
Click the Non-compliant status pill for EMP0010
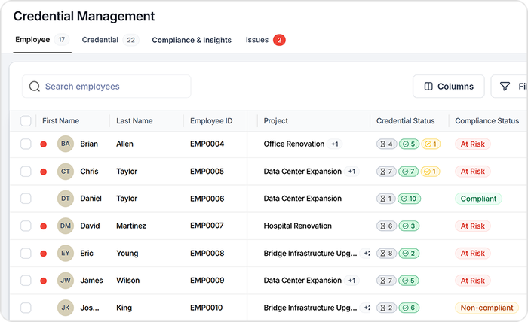point(487,308)
